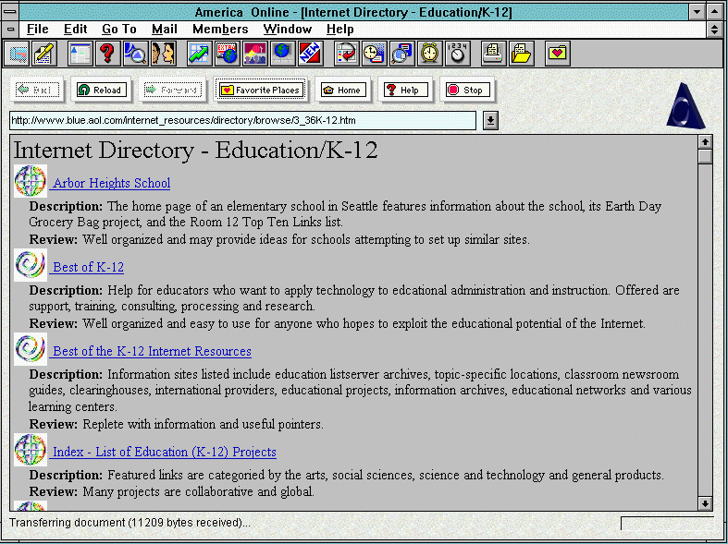Click the Favorite Places browser button

pyautogui.click(x=261, y=90)
